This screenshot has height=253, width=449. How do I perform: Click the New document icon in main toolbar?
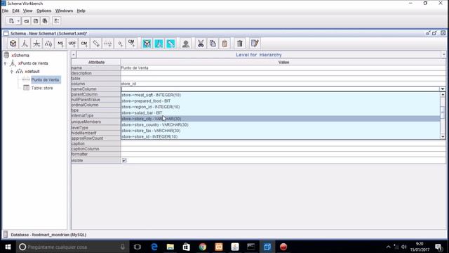(x=11, y=21)
